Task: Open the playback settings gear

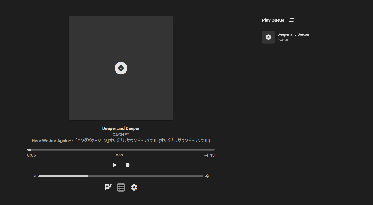Action: [134, 187]
